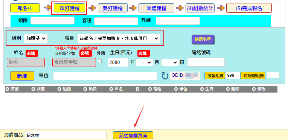Viewport: 288px width, 140px height.
Task: Open the 組別 dropdown showing 加購品
Action: [x=36, y=39]
